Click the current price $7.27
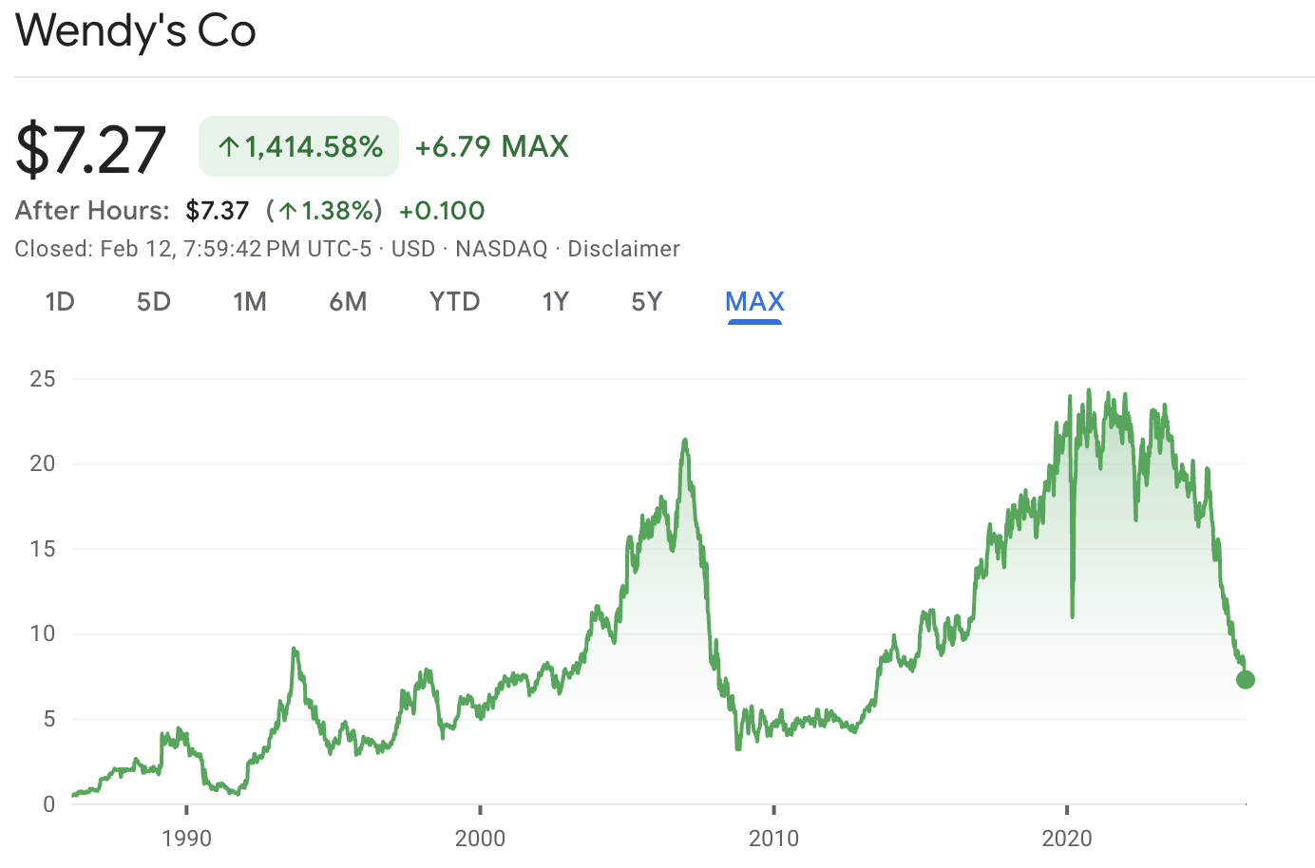The image size is (1315, 868). pyautogui.click(x=90, y=147)
